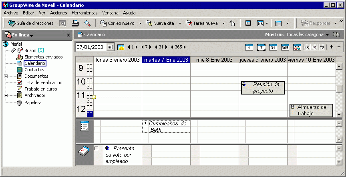Select Lista de verificación folder
The width and height of the screenshot is (346, 177).
(x=43, y=82)
